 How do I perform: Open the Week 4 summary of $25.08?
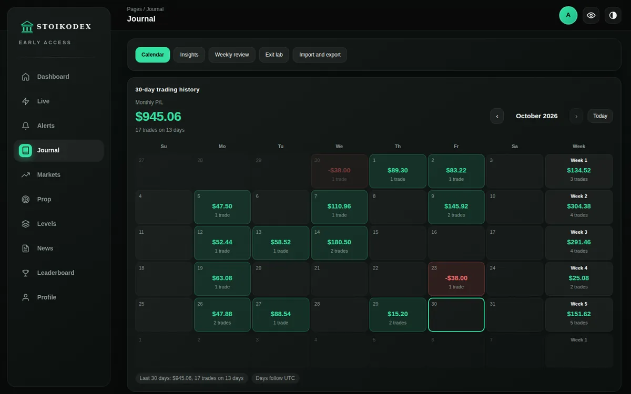[579, 278]
